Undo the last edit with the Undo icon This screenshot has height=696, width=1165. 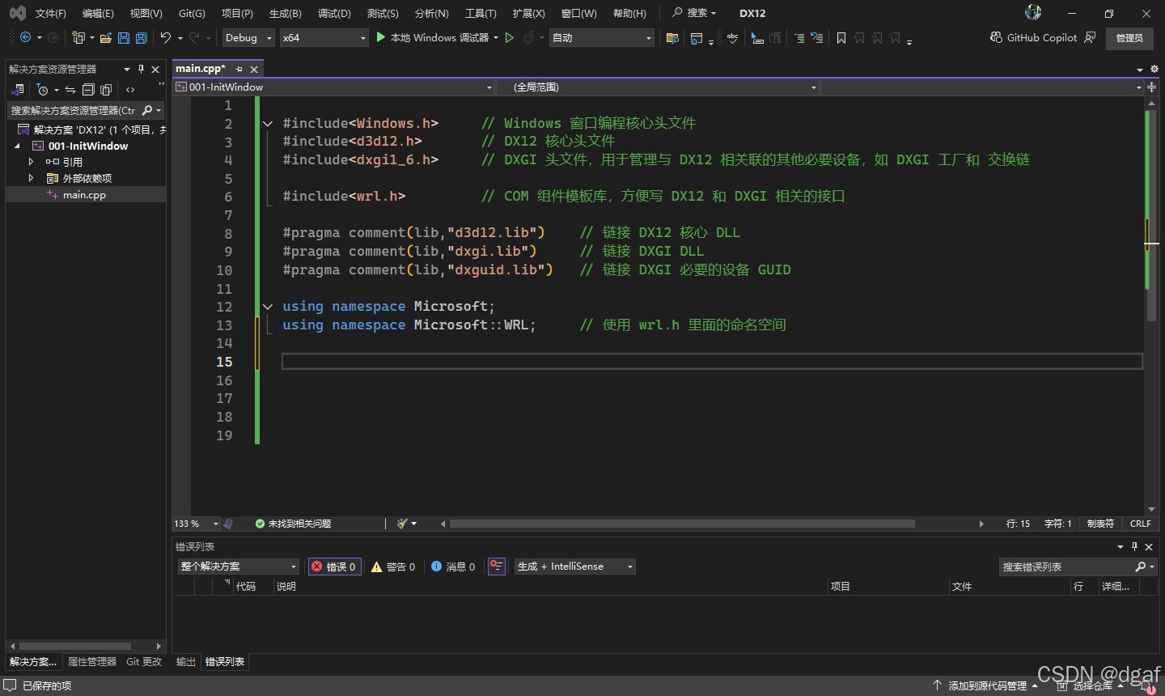point(166,37)
